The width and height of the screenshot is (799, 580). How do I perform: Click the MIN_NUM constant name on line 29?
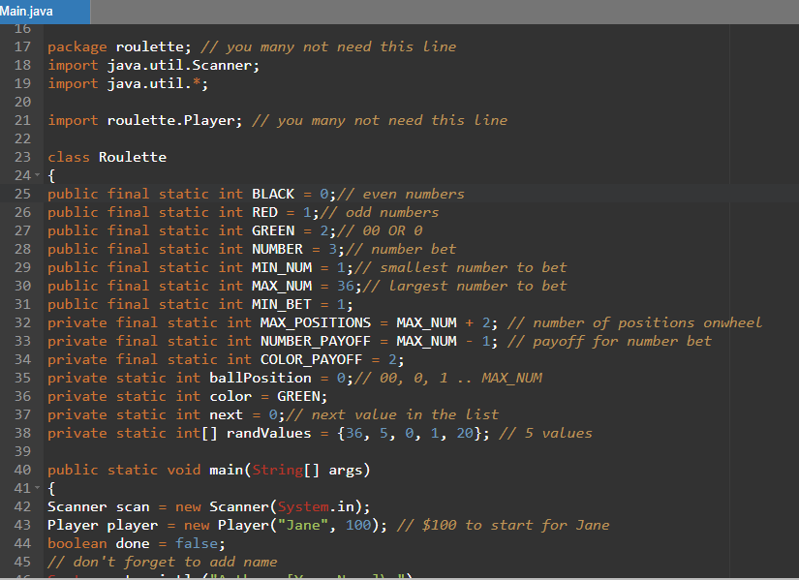pos(281,267)
